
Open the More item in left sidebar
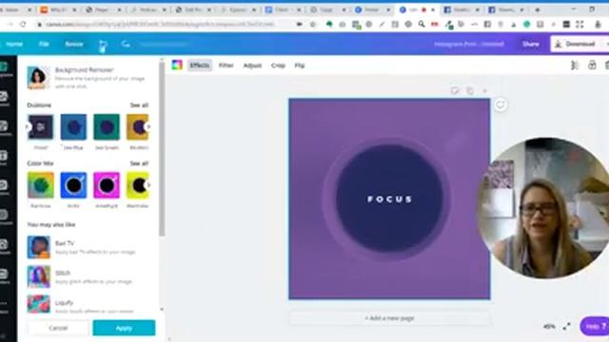[x=4, y=306]
